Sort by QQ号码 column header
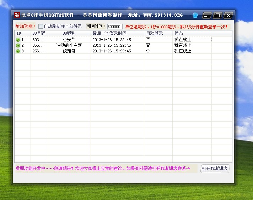The image size is (253, 200). click(39, 33)
